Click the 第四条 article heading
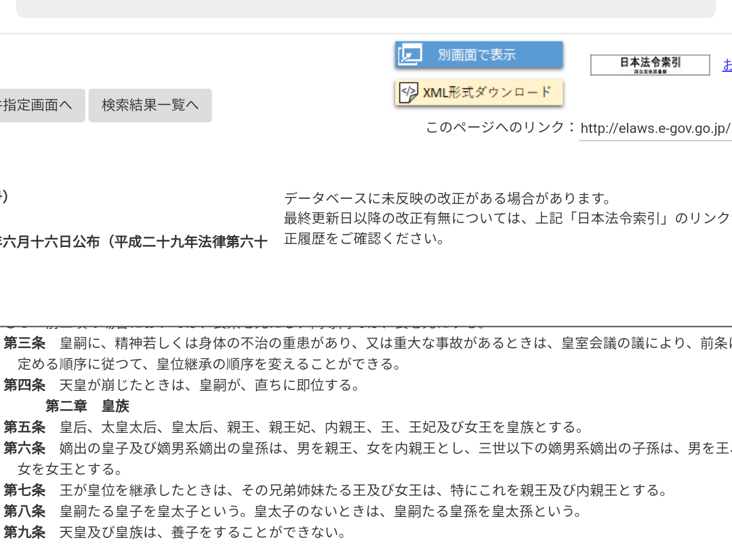Screen dimensions: 732x557 click(25, 385)
